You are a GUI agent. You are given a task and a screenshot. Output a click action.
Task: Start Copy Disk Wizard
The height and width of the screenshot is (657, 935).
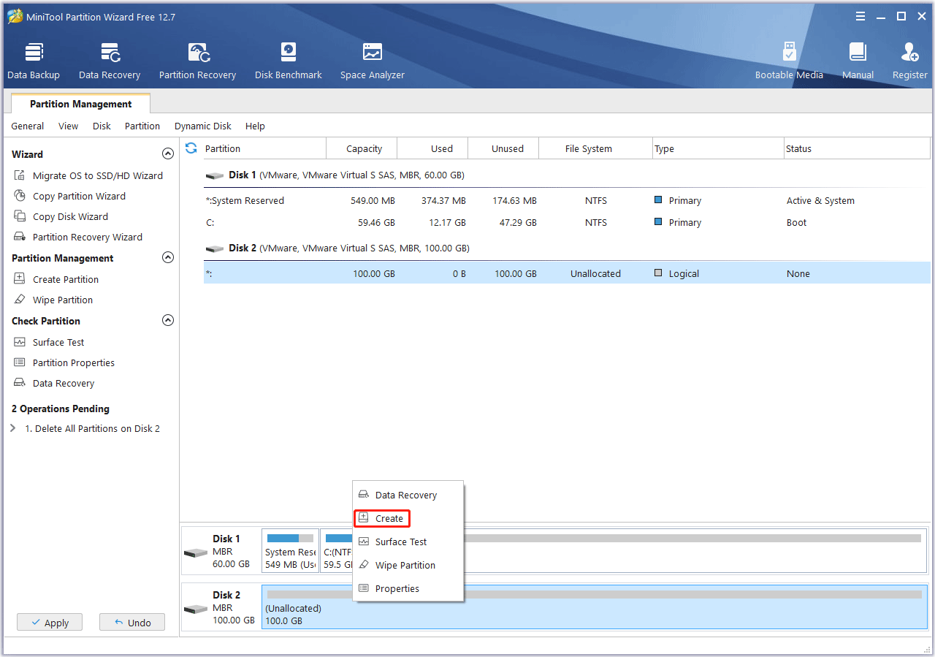click(x=61, y=216)
